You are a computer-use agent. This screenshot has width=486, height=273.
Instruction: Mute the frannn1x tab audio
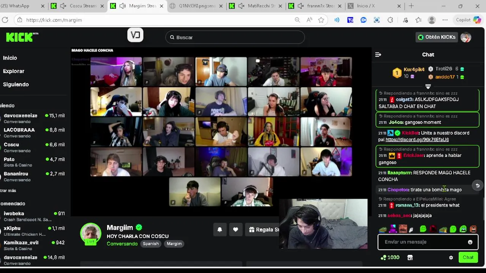(x=301, y=6)
